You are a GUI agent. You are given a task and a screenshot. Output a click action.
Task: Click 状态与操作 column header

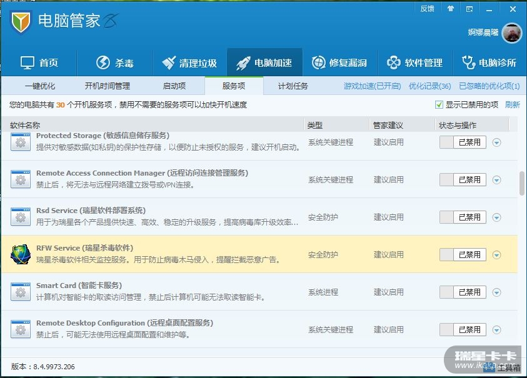tap(458, 126)
